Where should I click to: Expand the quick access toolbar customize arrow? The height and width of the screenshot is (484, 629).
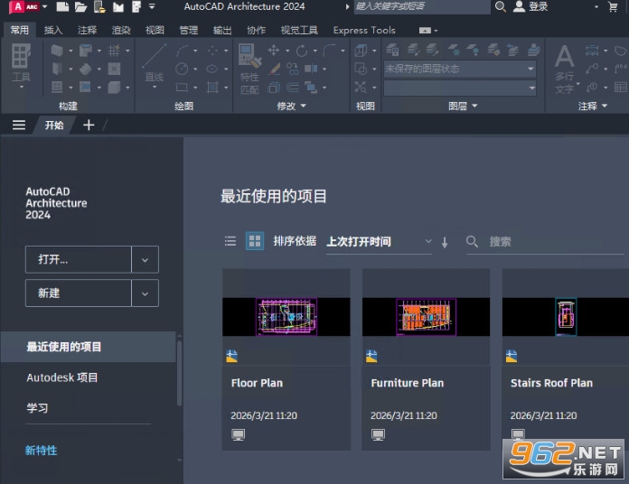coord(152,6)
